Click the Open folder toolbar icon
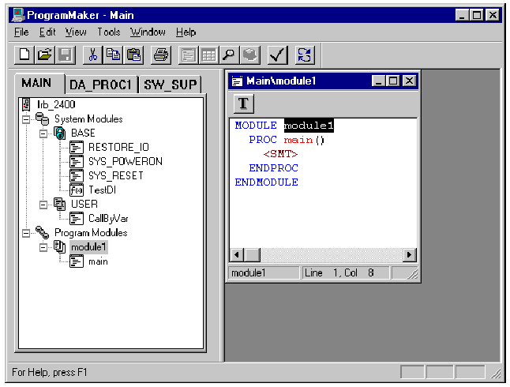This screenshot has height=387, width=510. (44, 54)
